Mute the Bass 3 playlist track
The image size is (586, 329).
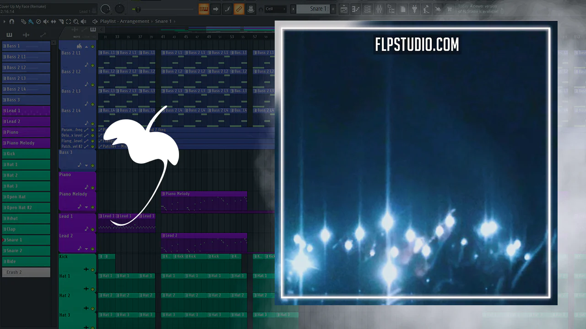pos(92,165)
